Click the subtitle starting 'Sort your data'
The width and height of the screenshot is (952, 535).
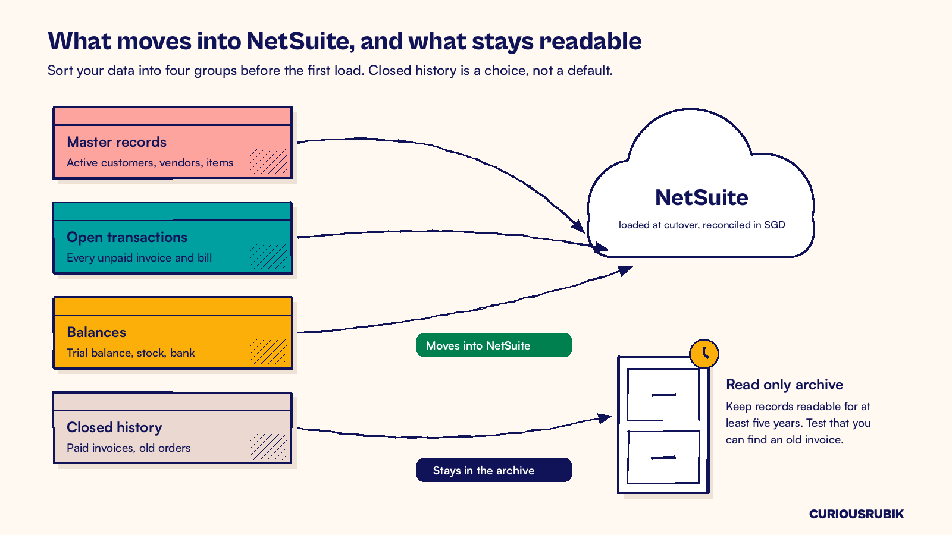tap(330, 70)
